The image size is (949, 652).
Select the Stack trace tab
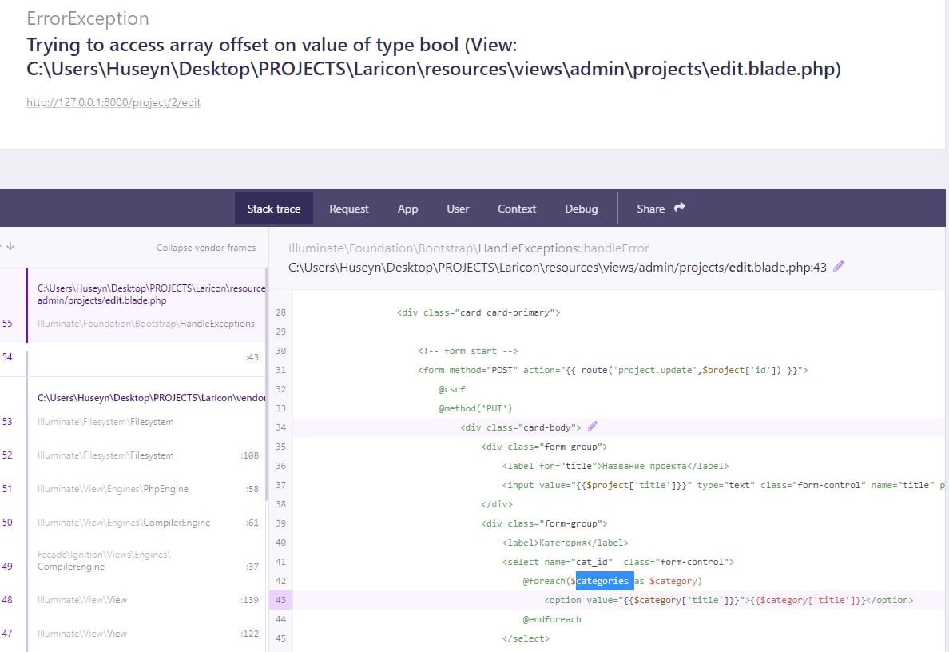click(x=274, y=209)
